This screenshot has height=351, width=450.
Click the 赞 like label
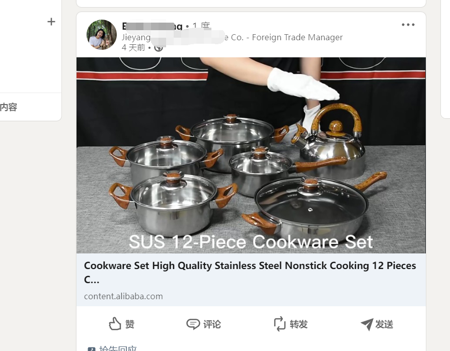(130, 324)
